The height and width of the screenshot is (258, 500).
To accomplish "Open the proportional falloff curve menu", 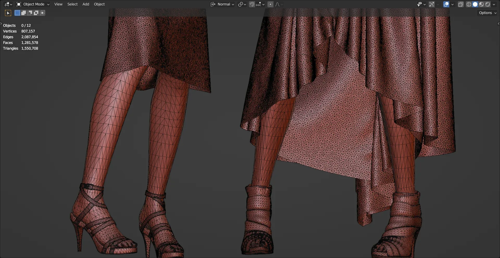I will pyautogui.click(x=279, y=4).
